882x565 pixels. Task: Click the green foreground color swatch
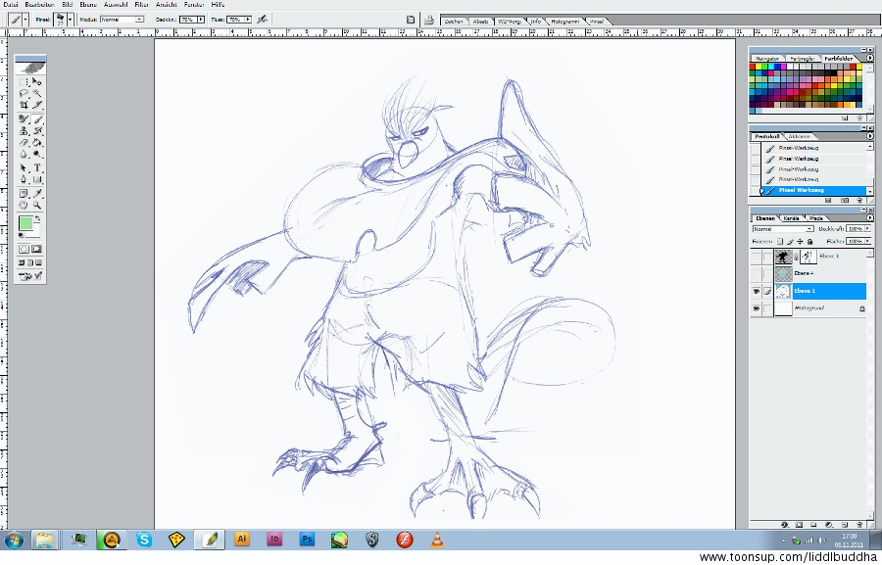25,224
